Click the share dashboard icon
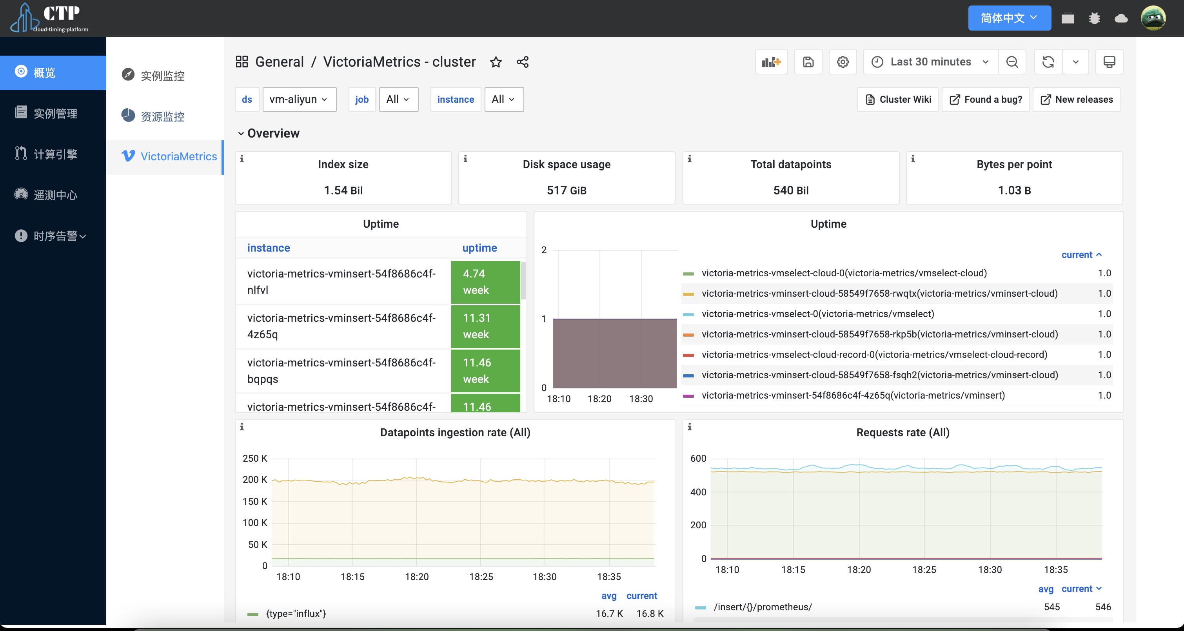The height and width of the screenshot is (631, 1184). tap(523, 62)
